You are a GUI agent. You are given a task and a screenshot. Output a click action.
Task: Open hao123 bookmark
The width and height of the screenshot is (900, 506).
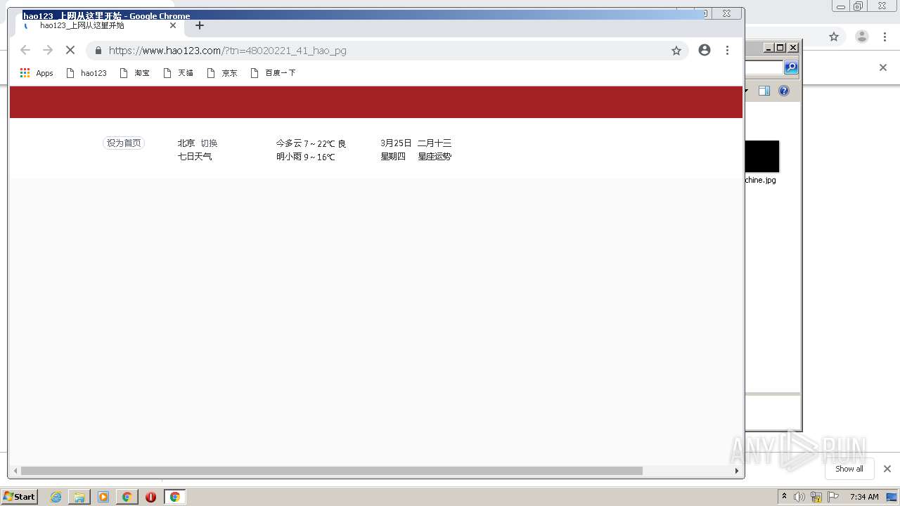pos(86,73)
